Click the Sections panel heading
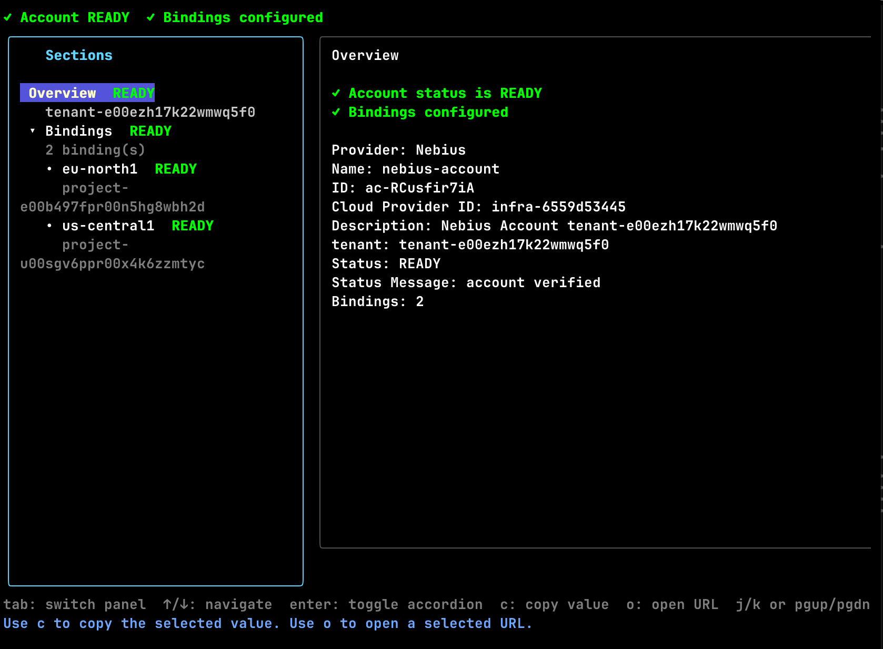Image resolution: width=883 pixels, height=649 pixels. click(79, 55)
